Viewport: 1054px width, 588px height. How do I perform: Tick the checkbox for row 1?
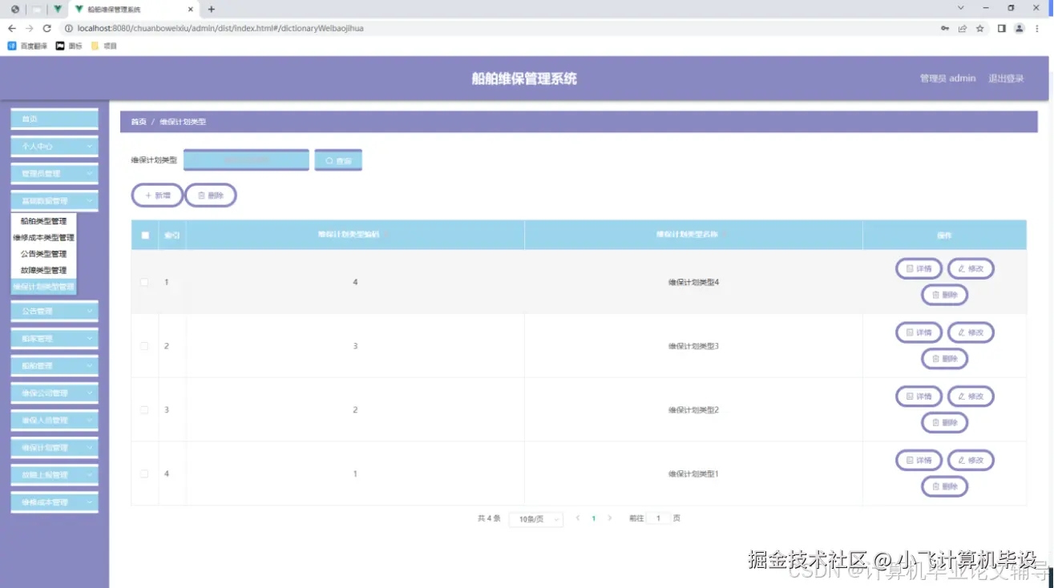click(x=144, y=282)
